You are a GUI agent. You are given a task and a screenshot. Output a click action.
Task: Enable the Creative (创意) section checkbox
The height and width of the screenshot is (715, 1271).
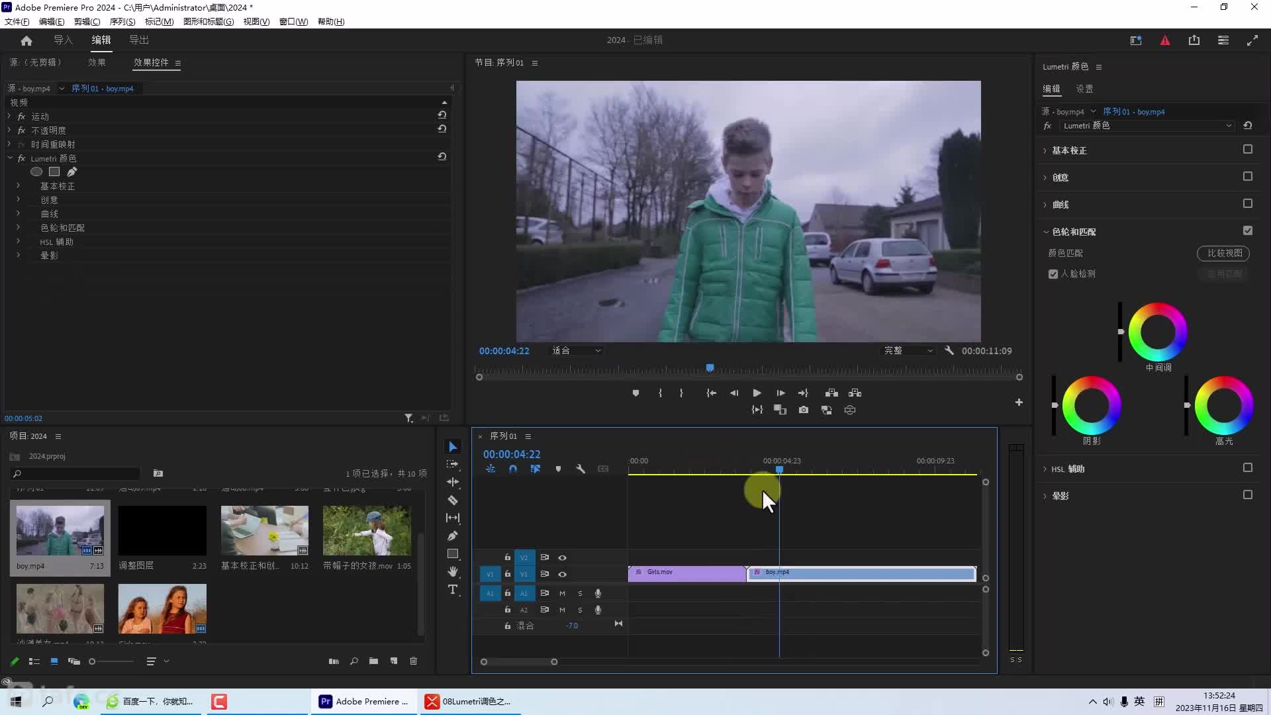click(x=1248, y=177)
